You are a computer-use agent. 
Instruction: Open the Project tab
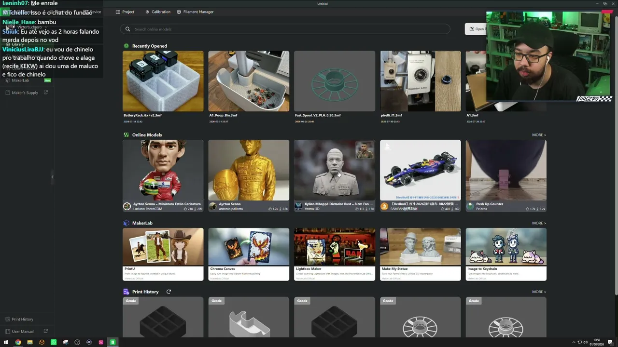[125, 12]
